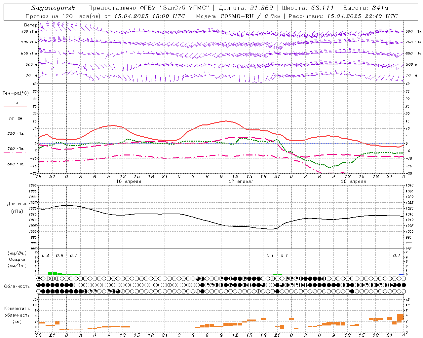Select the 'Долгота: 91.369' longitude text
423x338 pixels.
click(x=246, y=8)
